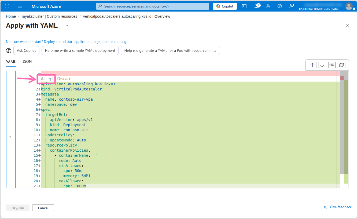Click Ask Copilot button
The width and height of the screenshot is (358, 219).
[x=26, y=50]
